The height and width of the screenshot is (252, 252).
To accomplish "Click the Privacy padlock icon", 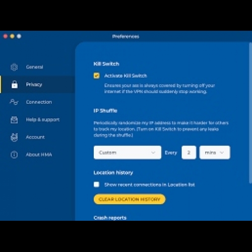I will pyautogui.click(x=15, y=84).
